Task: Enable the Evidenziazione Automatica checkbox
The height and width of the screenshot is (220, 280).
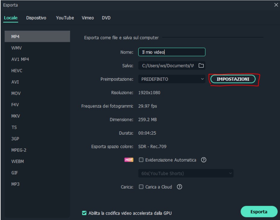Action: (141, 160)
